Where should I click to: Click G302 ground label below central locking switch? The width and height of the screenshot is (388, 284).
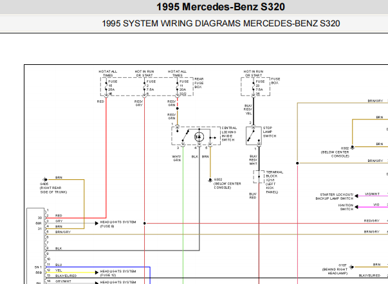tap(227, 183)
